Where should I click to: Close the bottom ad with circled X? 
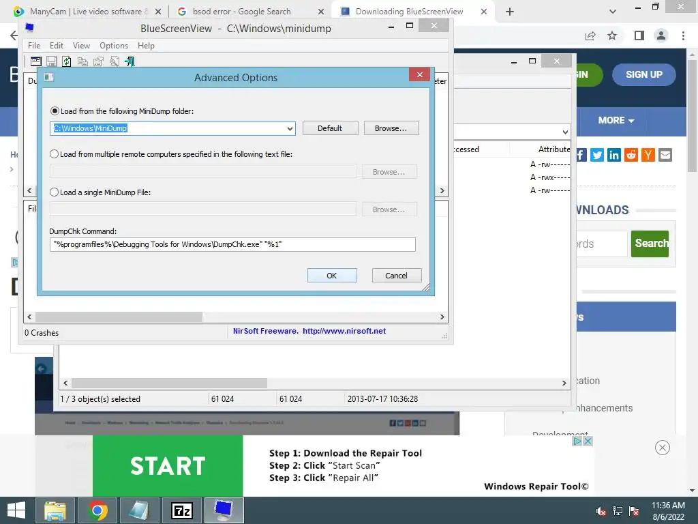663,448
